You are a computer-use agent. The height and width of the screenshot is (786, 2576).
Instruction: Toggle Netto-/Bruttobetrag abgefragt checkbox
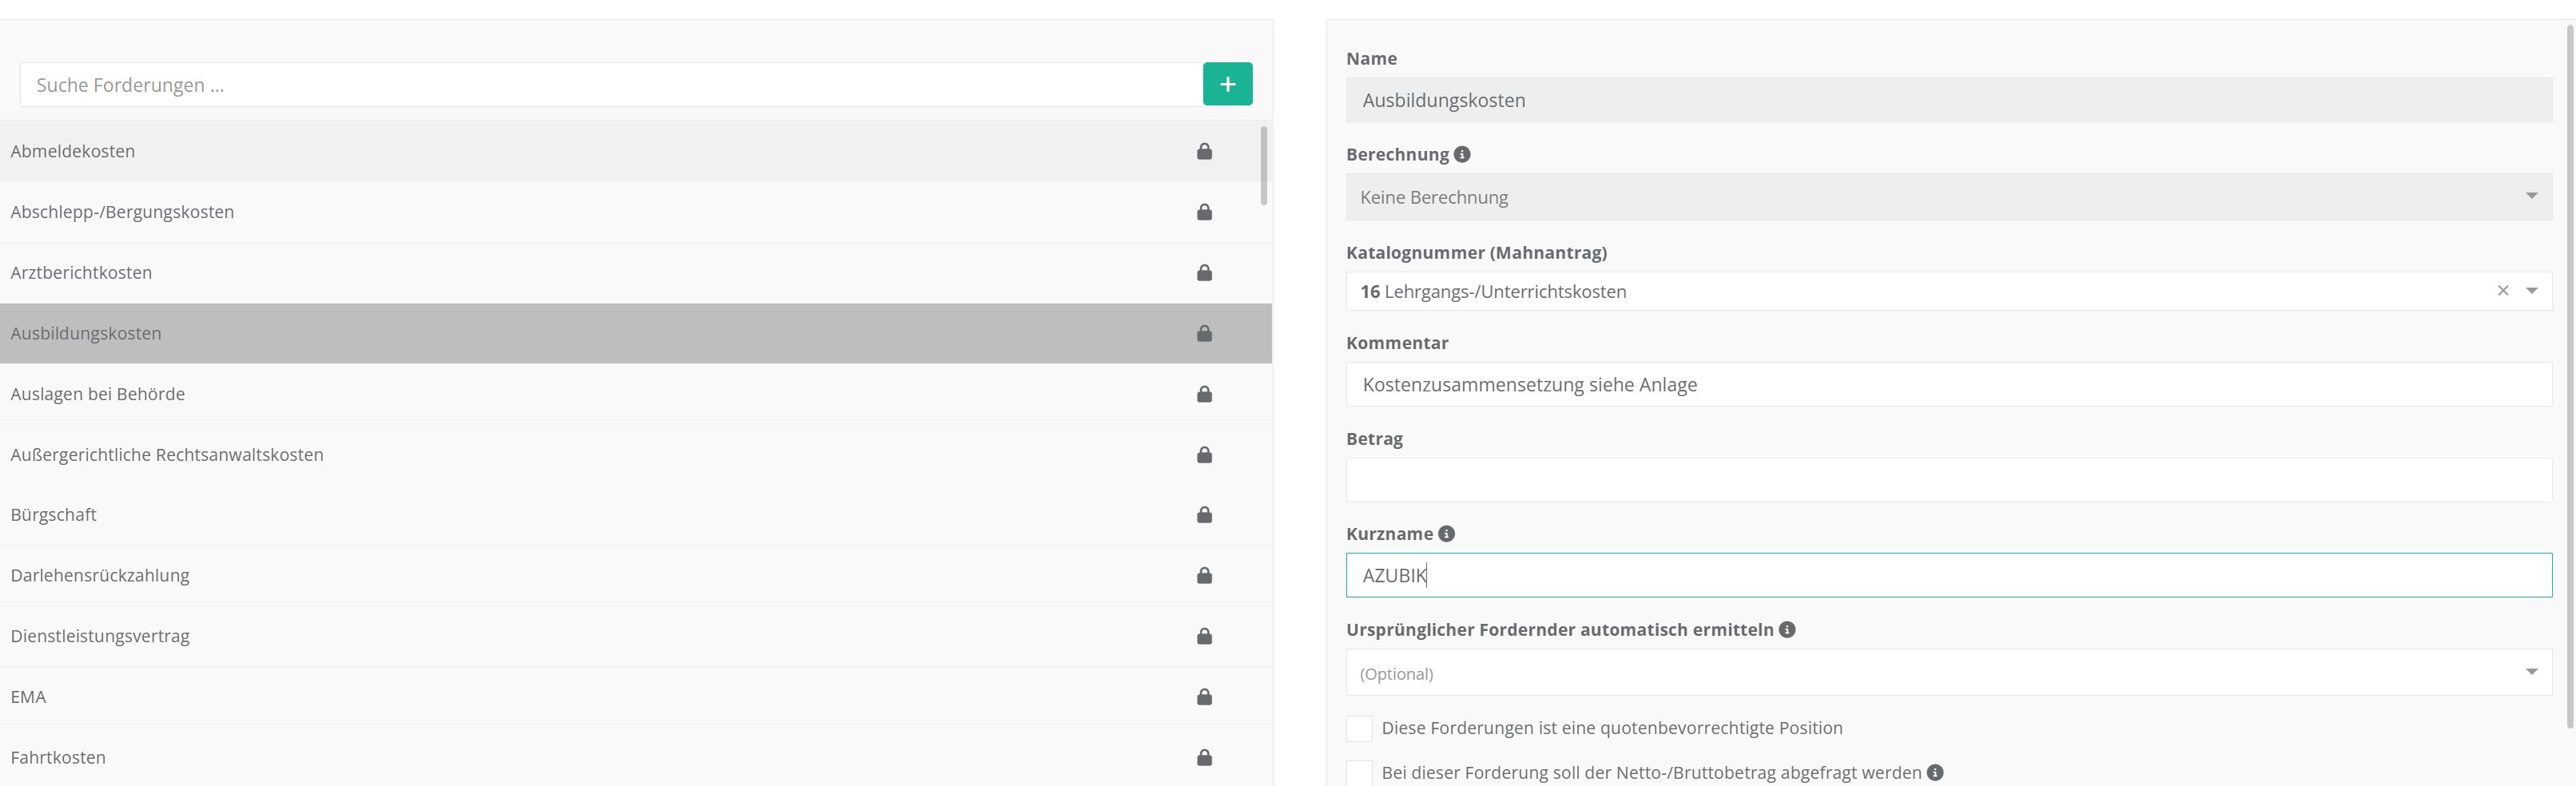click(x=1359, y=773)
